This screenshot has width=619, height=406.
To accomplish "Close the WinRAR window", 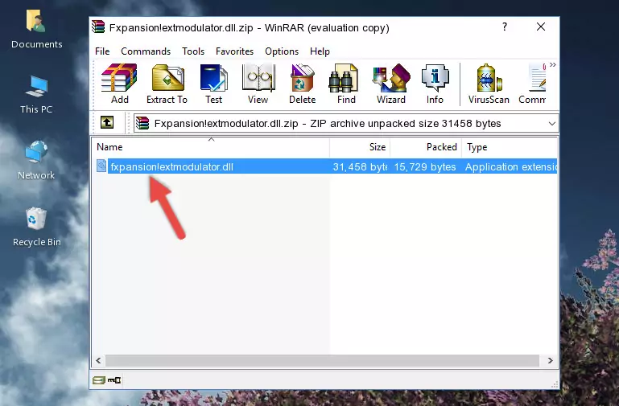I will [541, 27].
